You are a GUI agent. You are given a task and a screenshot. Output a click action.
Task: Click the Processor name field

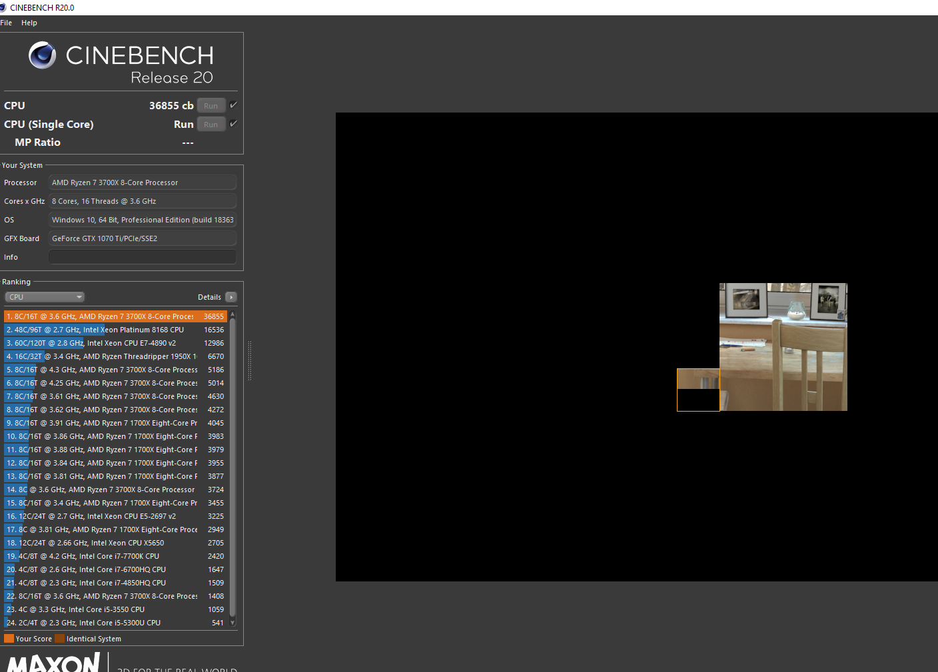(143, 182)
